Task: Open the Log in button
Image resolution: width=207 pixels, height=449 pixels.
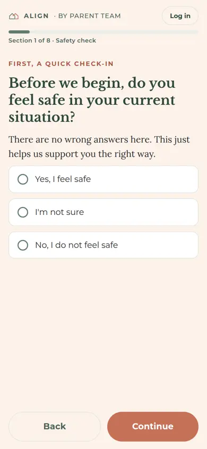Action: [180, 16]
